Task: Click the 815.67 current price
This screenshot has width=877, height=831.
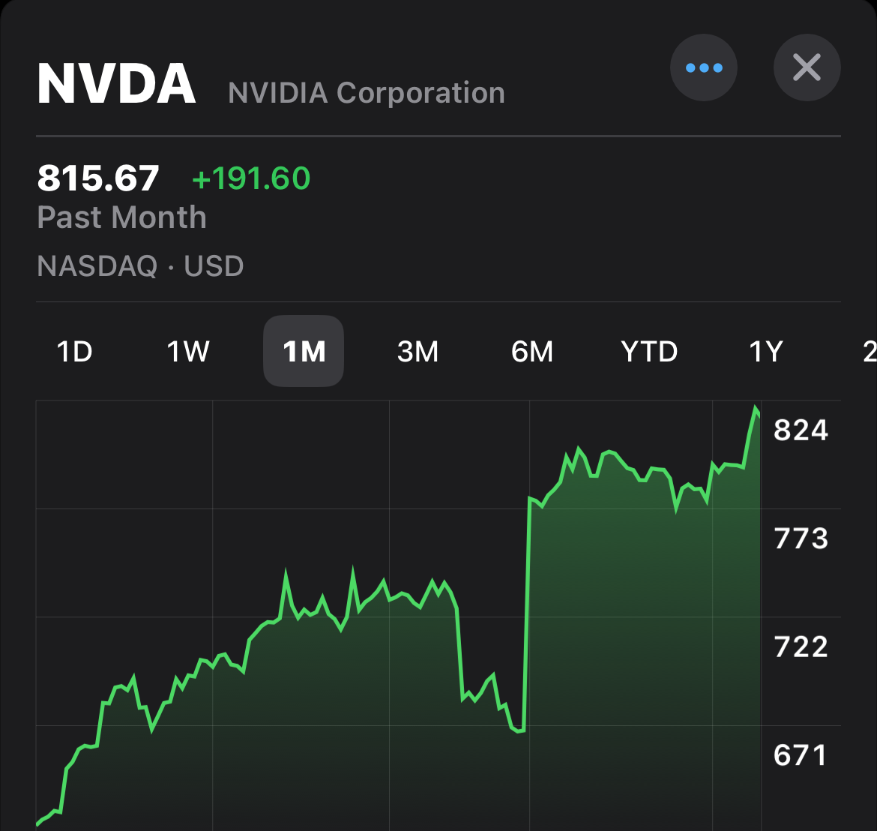Action: (98, 178)
